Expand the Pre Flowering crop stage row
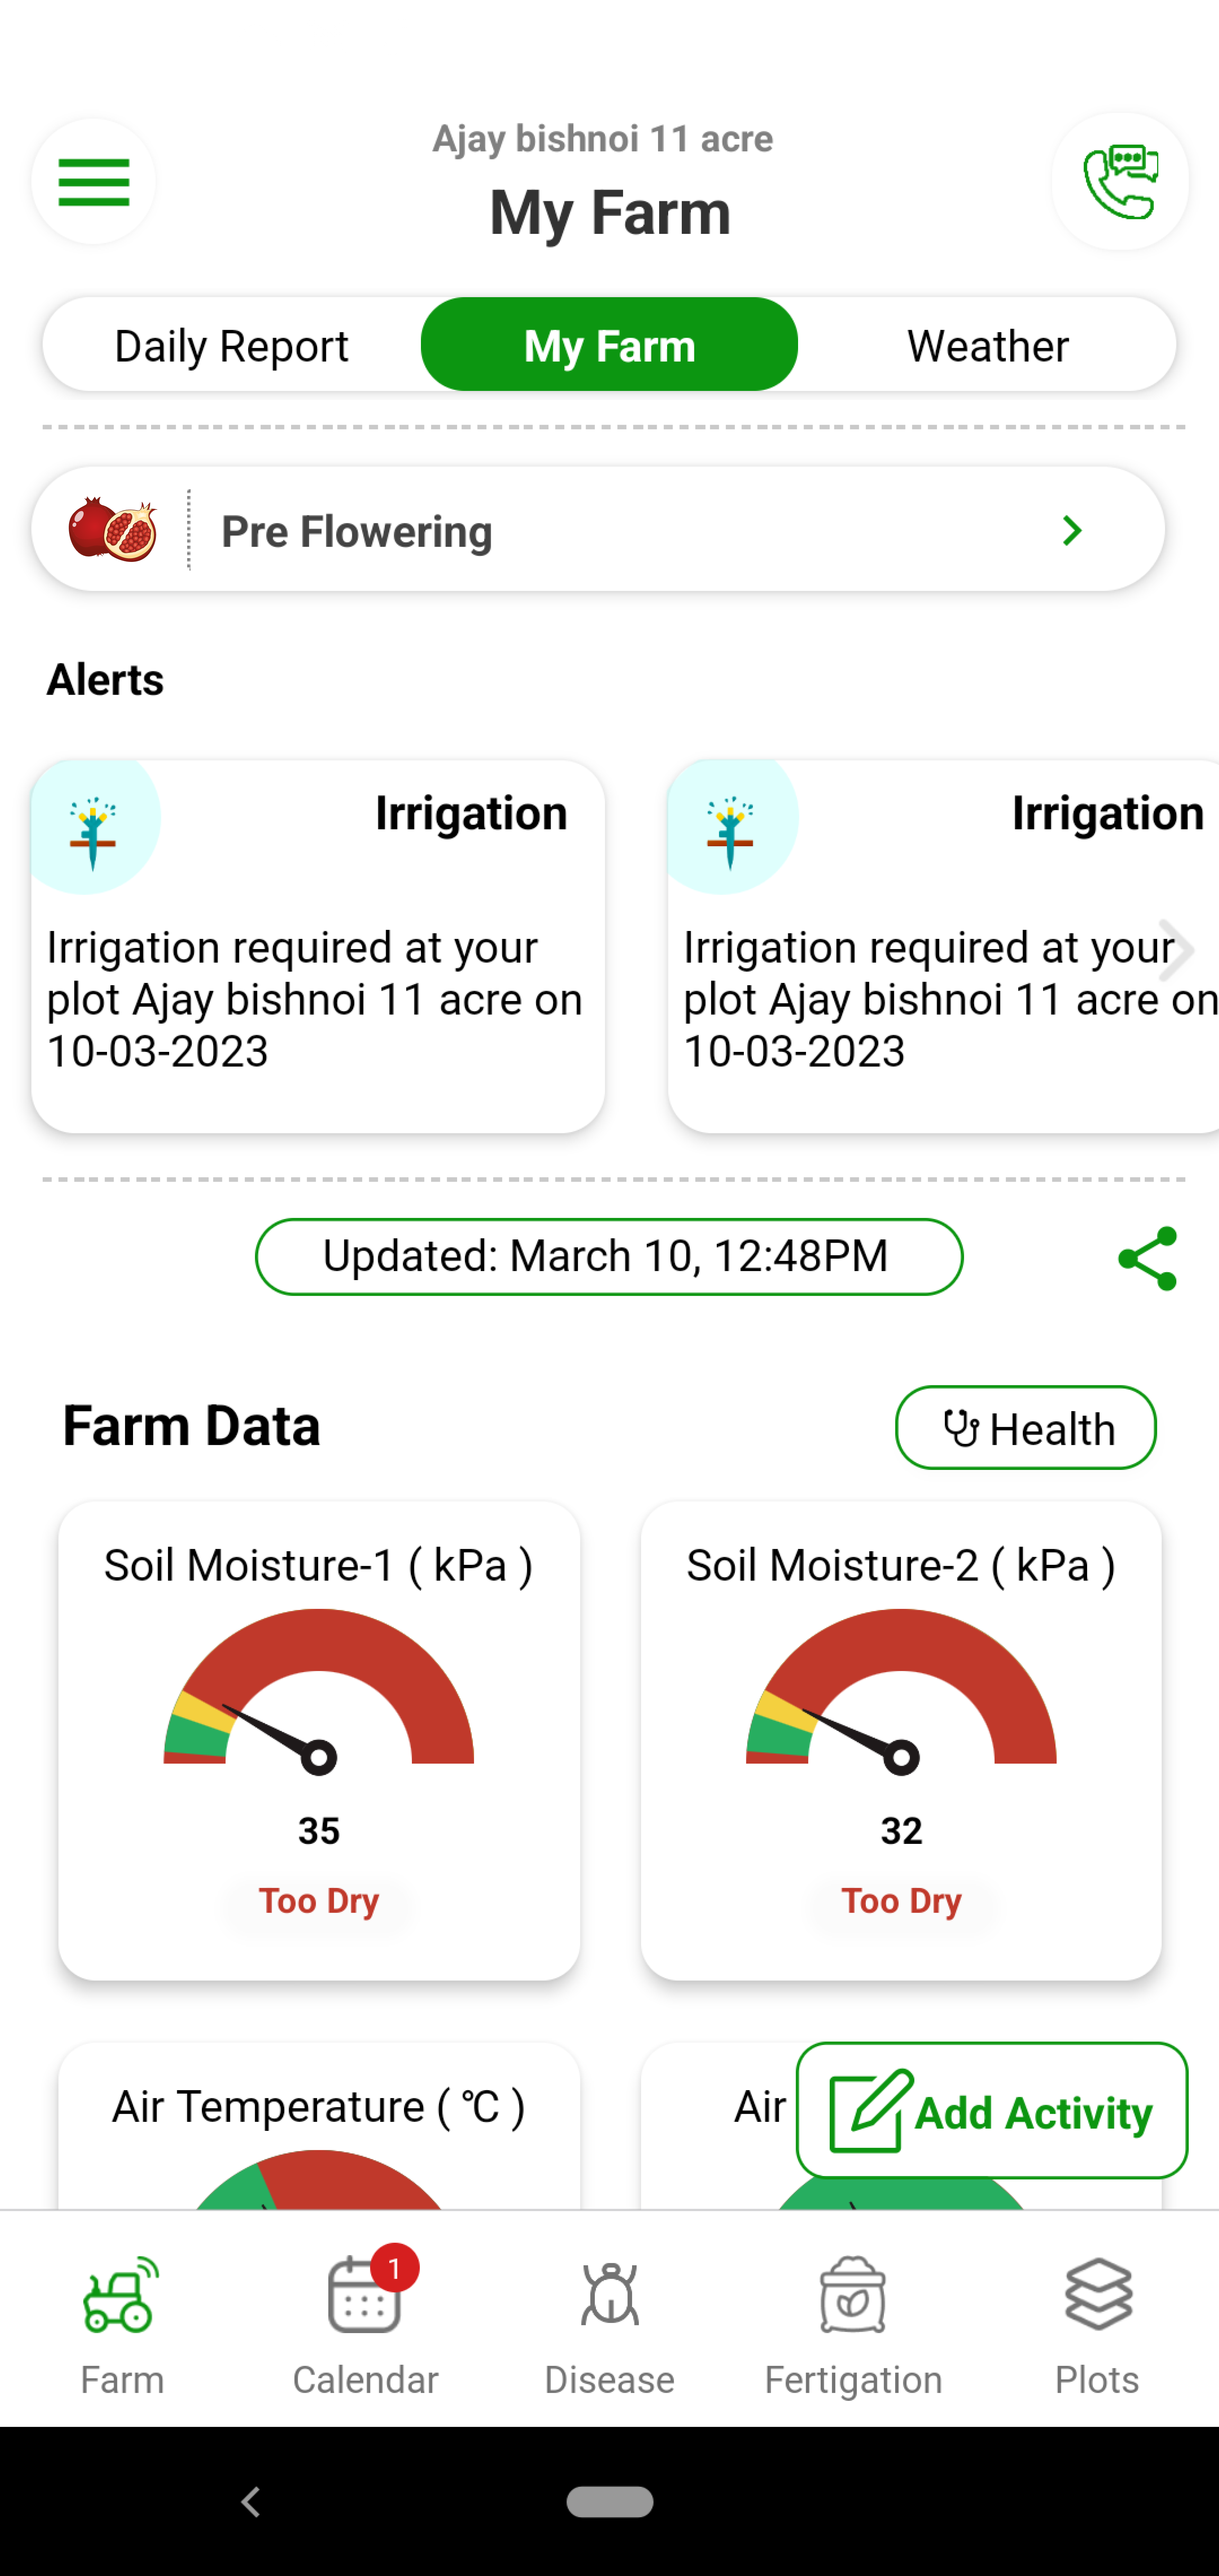Screen dimensions: 1219x2576 pyautogui.click(x=1070, y=529)
